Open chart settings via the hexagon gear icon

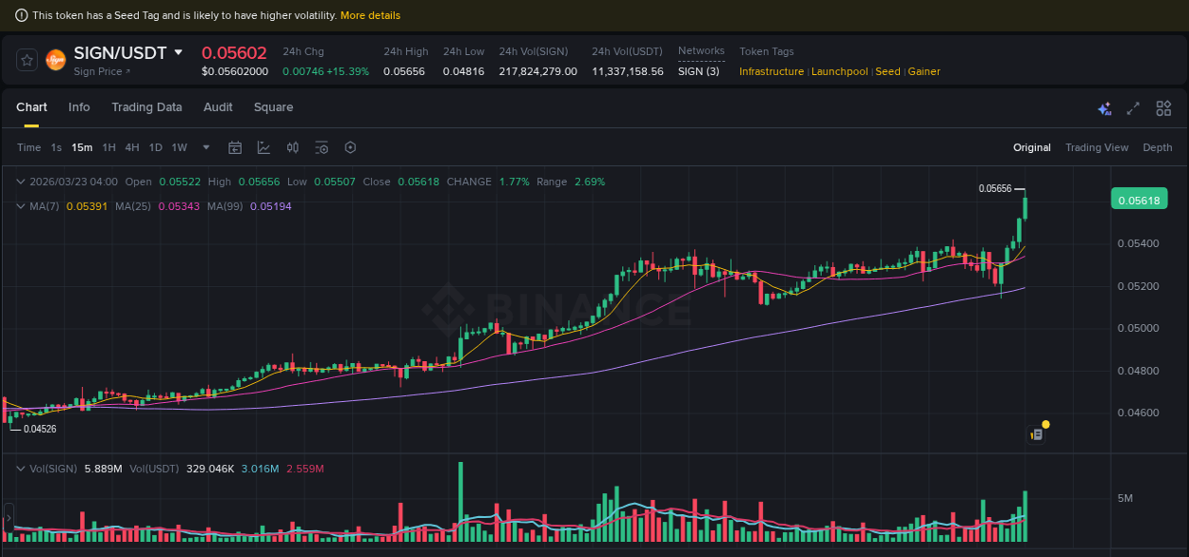click(350, 147)
